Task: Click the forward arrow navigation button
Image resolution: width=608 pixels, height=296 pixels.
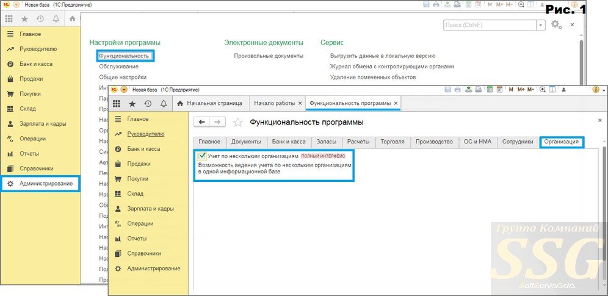Action: (217, 122)
